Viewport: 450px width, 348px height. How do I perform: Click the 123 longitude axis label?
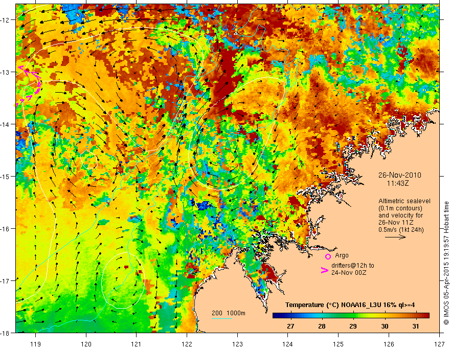point(237,344)
